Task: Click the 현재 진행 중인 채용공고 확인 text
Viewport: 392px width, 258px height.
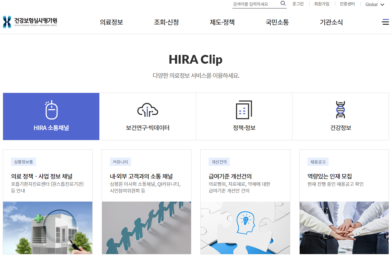Action: [x=336, y=184]
